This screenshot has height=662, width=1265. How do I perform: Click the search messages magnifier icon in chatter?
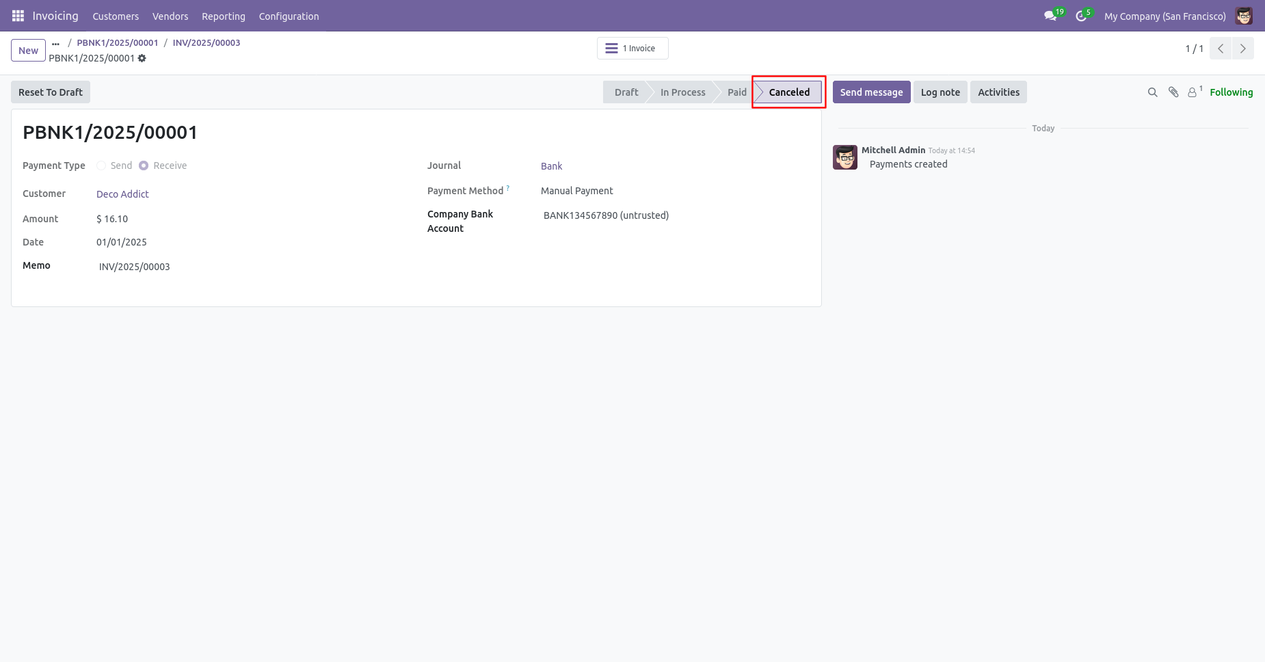[x=1153, y=92]
